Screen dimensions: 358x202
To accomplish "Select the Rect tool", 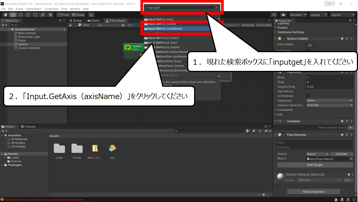I will (x=35, y=15).
